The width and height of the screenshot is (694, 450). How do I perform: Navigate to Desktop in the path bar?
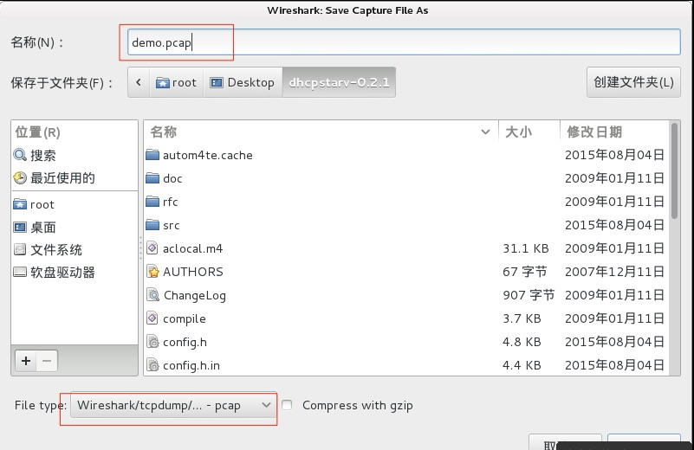pos(243,82)
